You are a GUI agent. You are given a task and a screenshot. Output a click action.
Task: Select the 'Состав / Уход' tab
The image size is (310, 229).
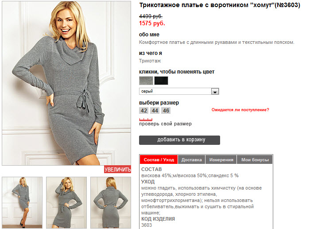[x=159, y=159]
